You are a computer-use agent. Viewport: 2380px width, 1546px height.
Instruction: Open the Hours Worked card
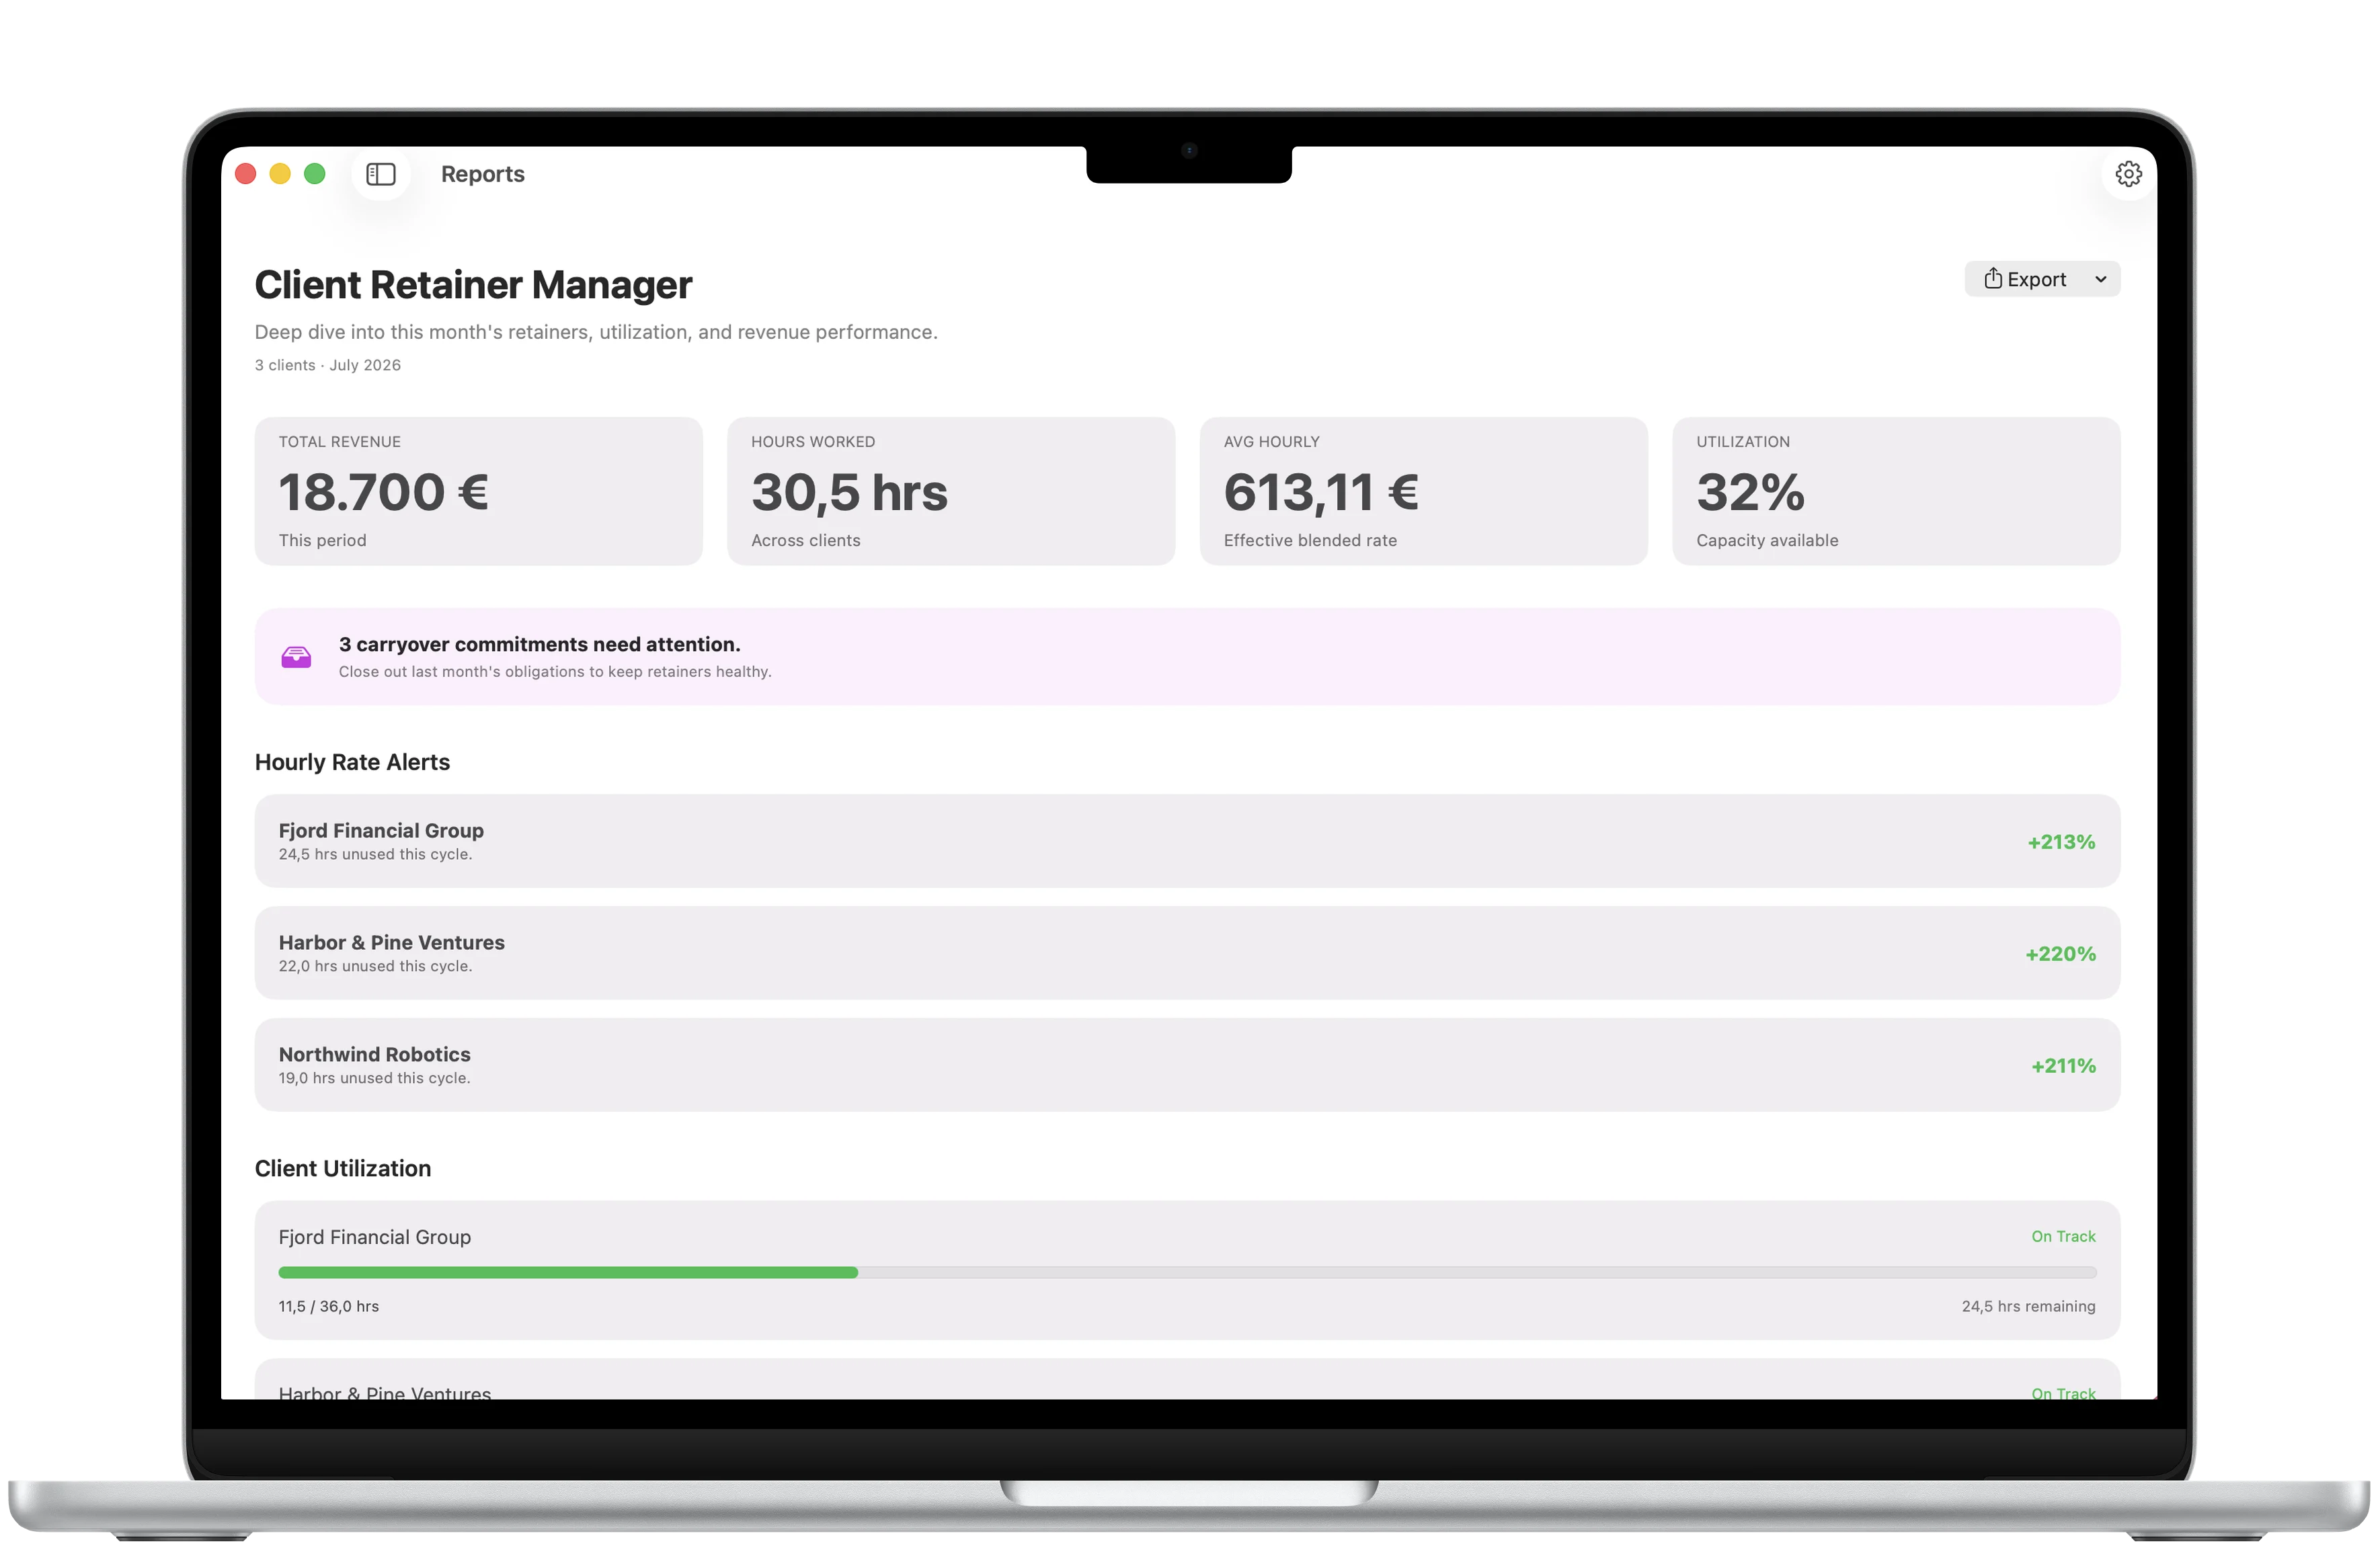951,491
